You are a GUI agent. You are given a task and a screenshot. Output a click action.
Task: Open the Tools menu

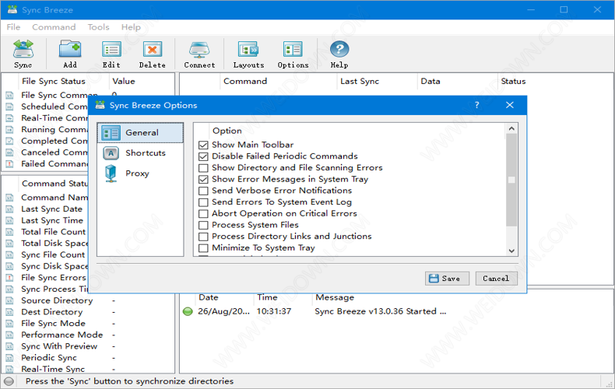[x=98, y=27]
